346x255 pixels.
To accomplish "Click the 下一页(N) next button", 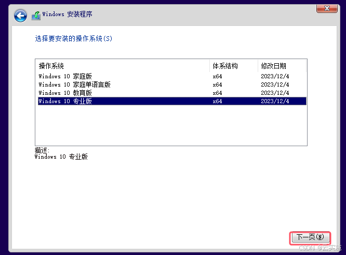I will coord(310,237).
